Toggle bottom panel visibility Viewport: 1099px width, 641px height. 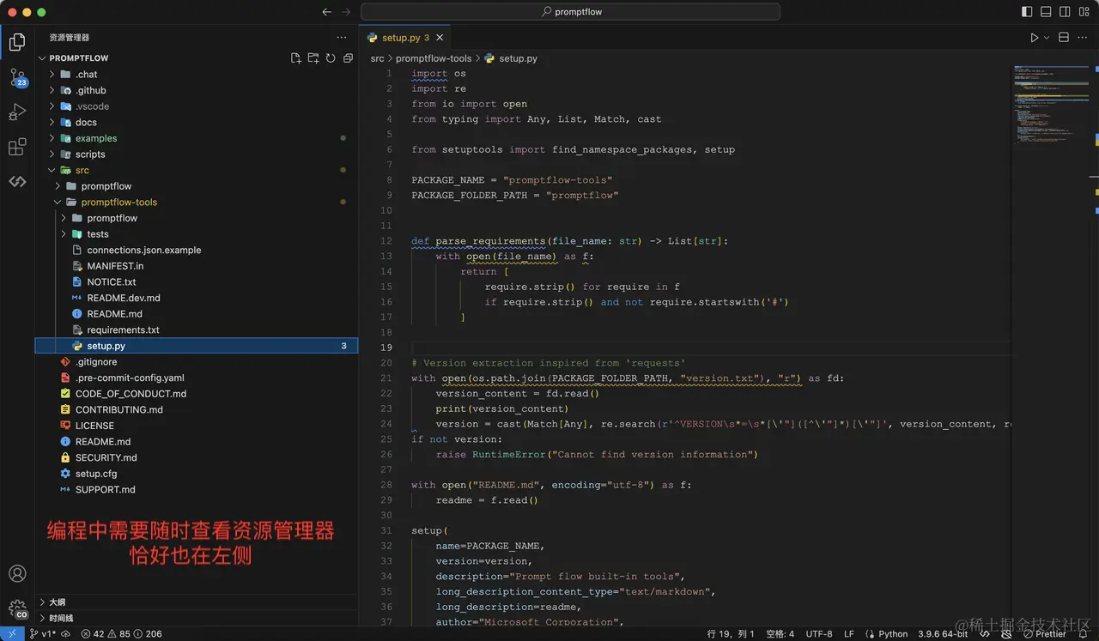click(x=1046, y=12)
